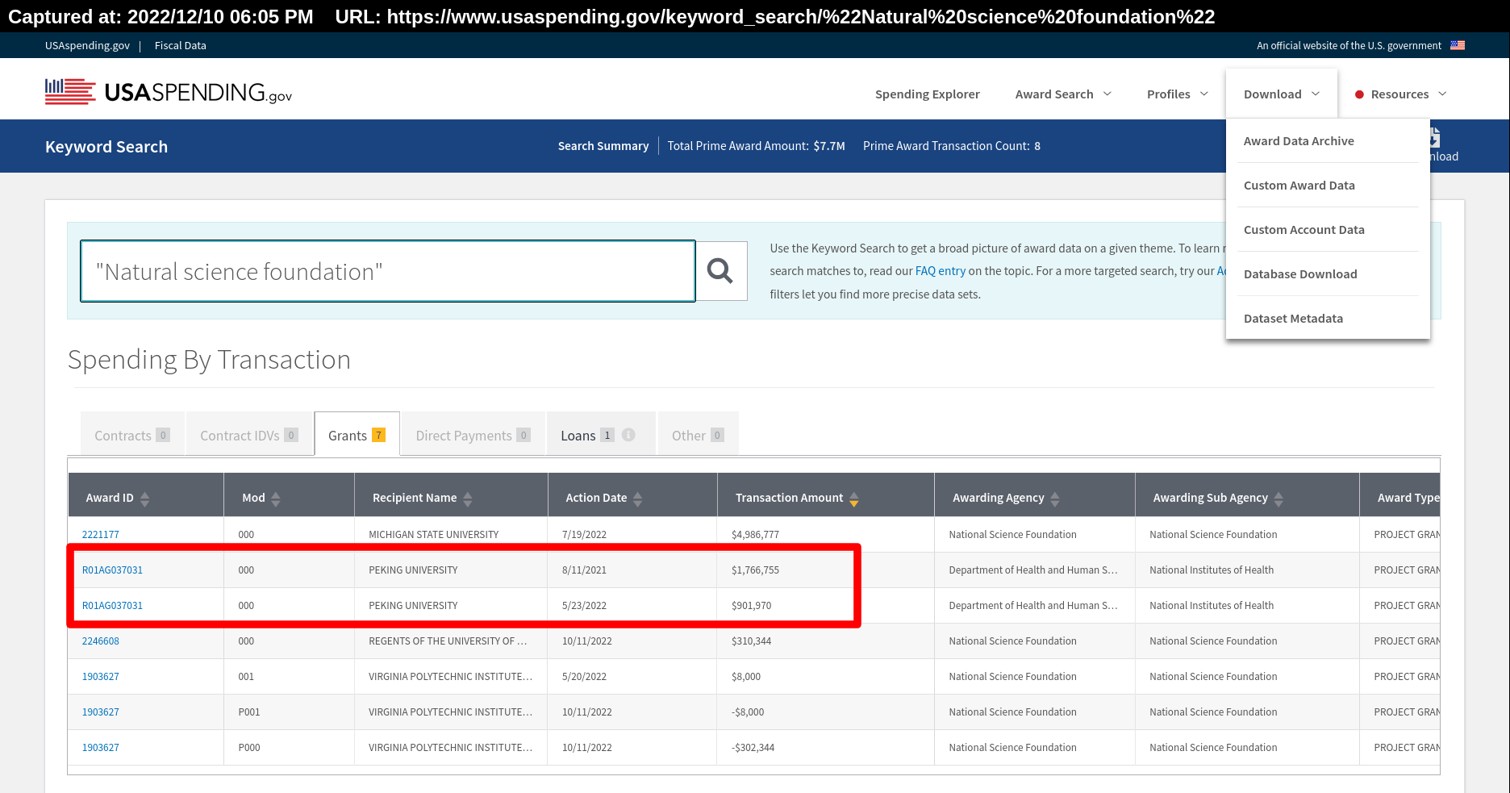Select Dataset Metadata menu entry
1510x793 pixels.
(1293, 319)
